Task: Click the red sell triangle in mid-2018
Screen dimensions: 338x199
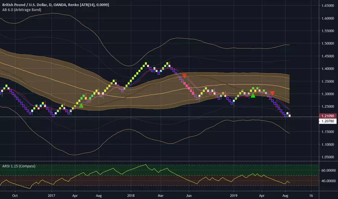Action: tap(184, 76)
